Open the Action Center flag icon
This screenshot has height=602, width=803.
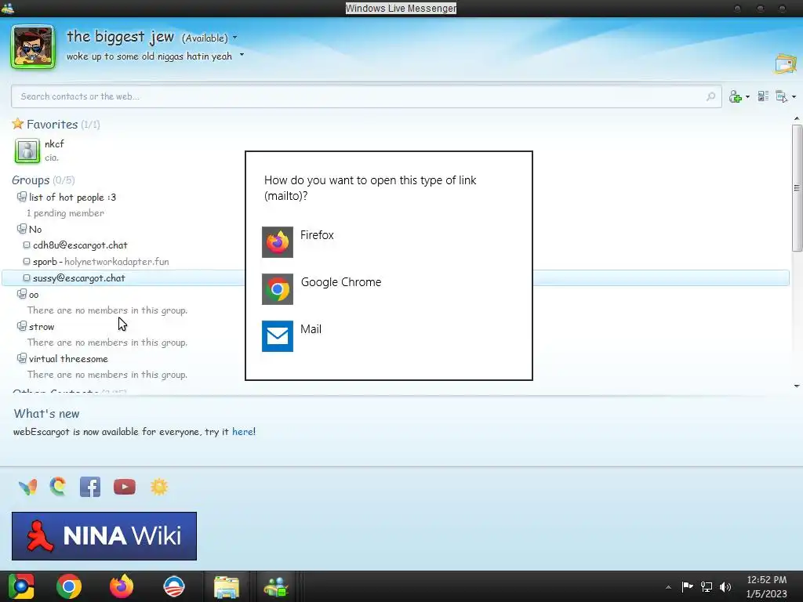[x=687, y=586]
